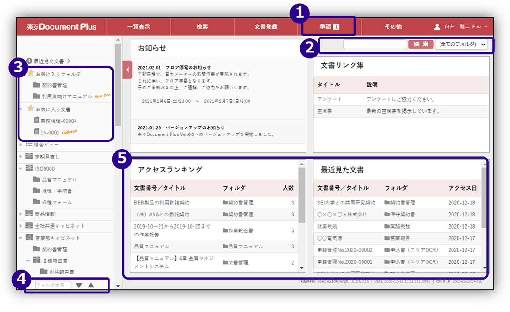Click the 営業報告 folder icon in recent list
The width and height of the screenshot is (510, 312).
pos(387,238)
